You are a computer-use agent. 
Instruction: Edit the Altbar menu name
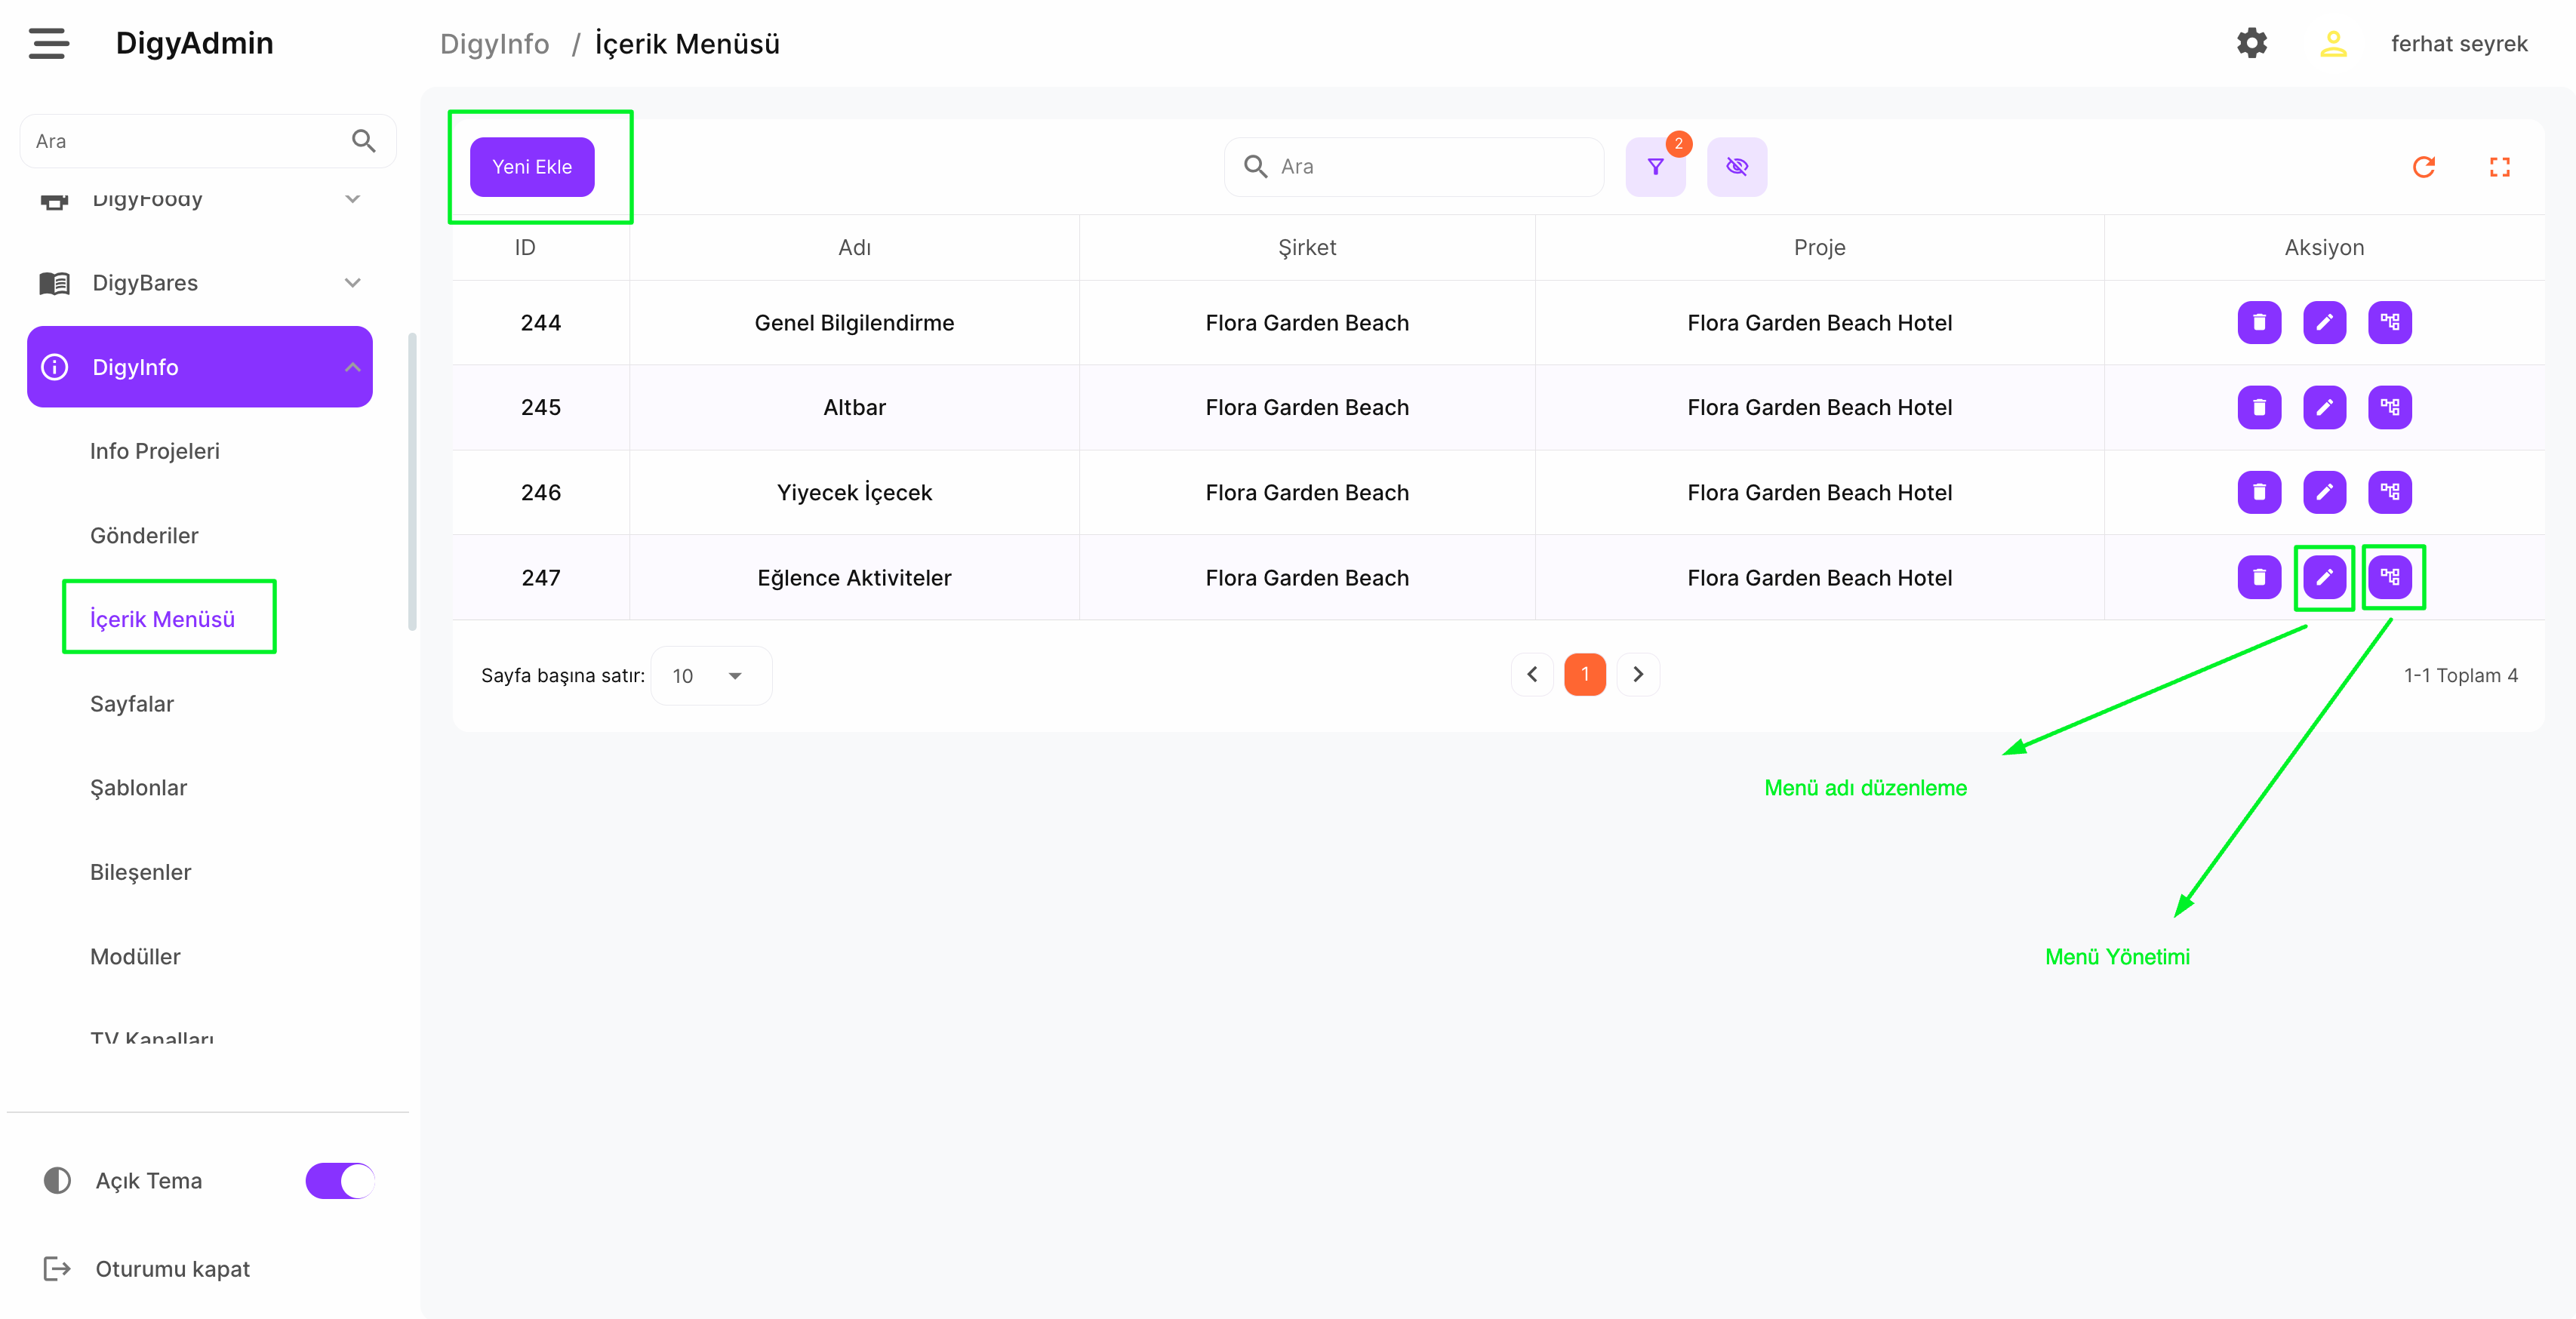coord(2324,407)
